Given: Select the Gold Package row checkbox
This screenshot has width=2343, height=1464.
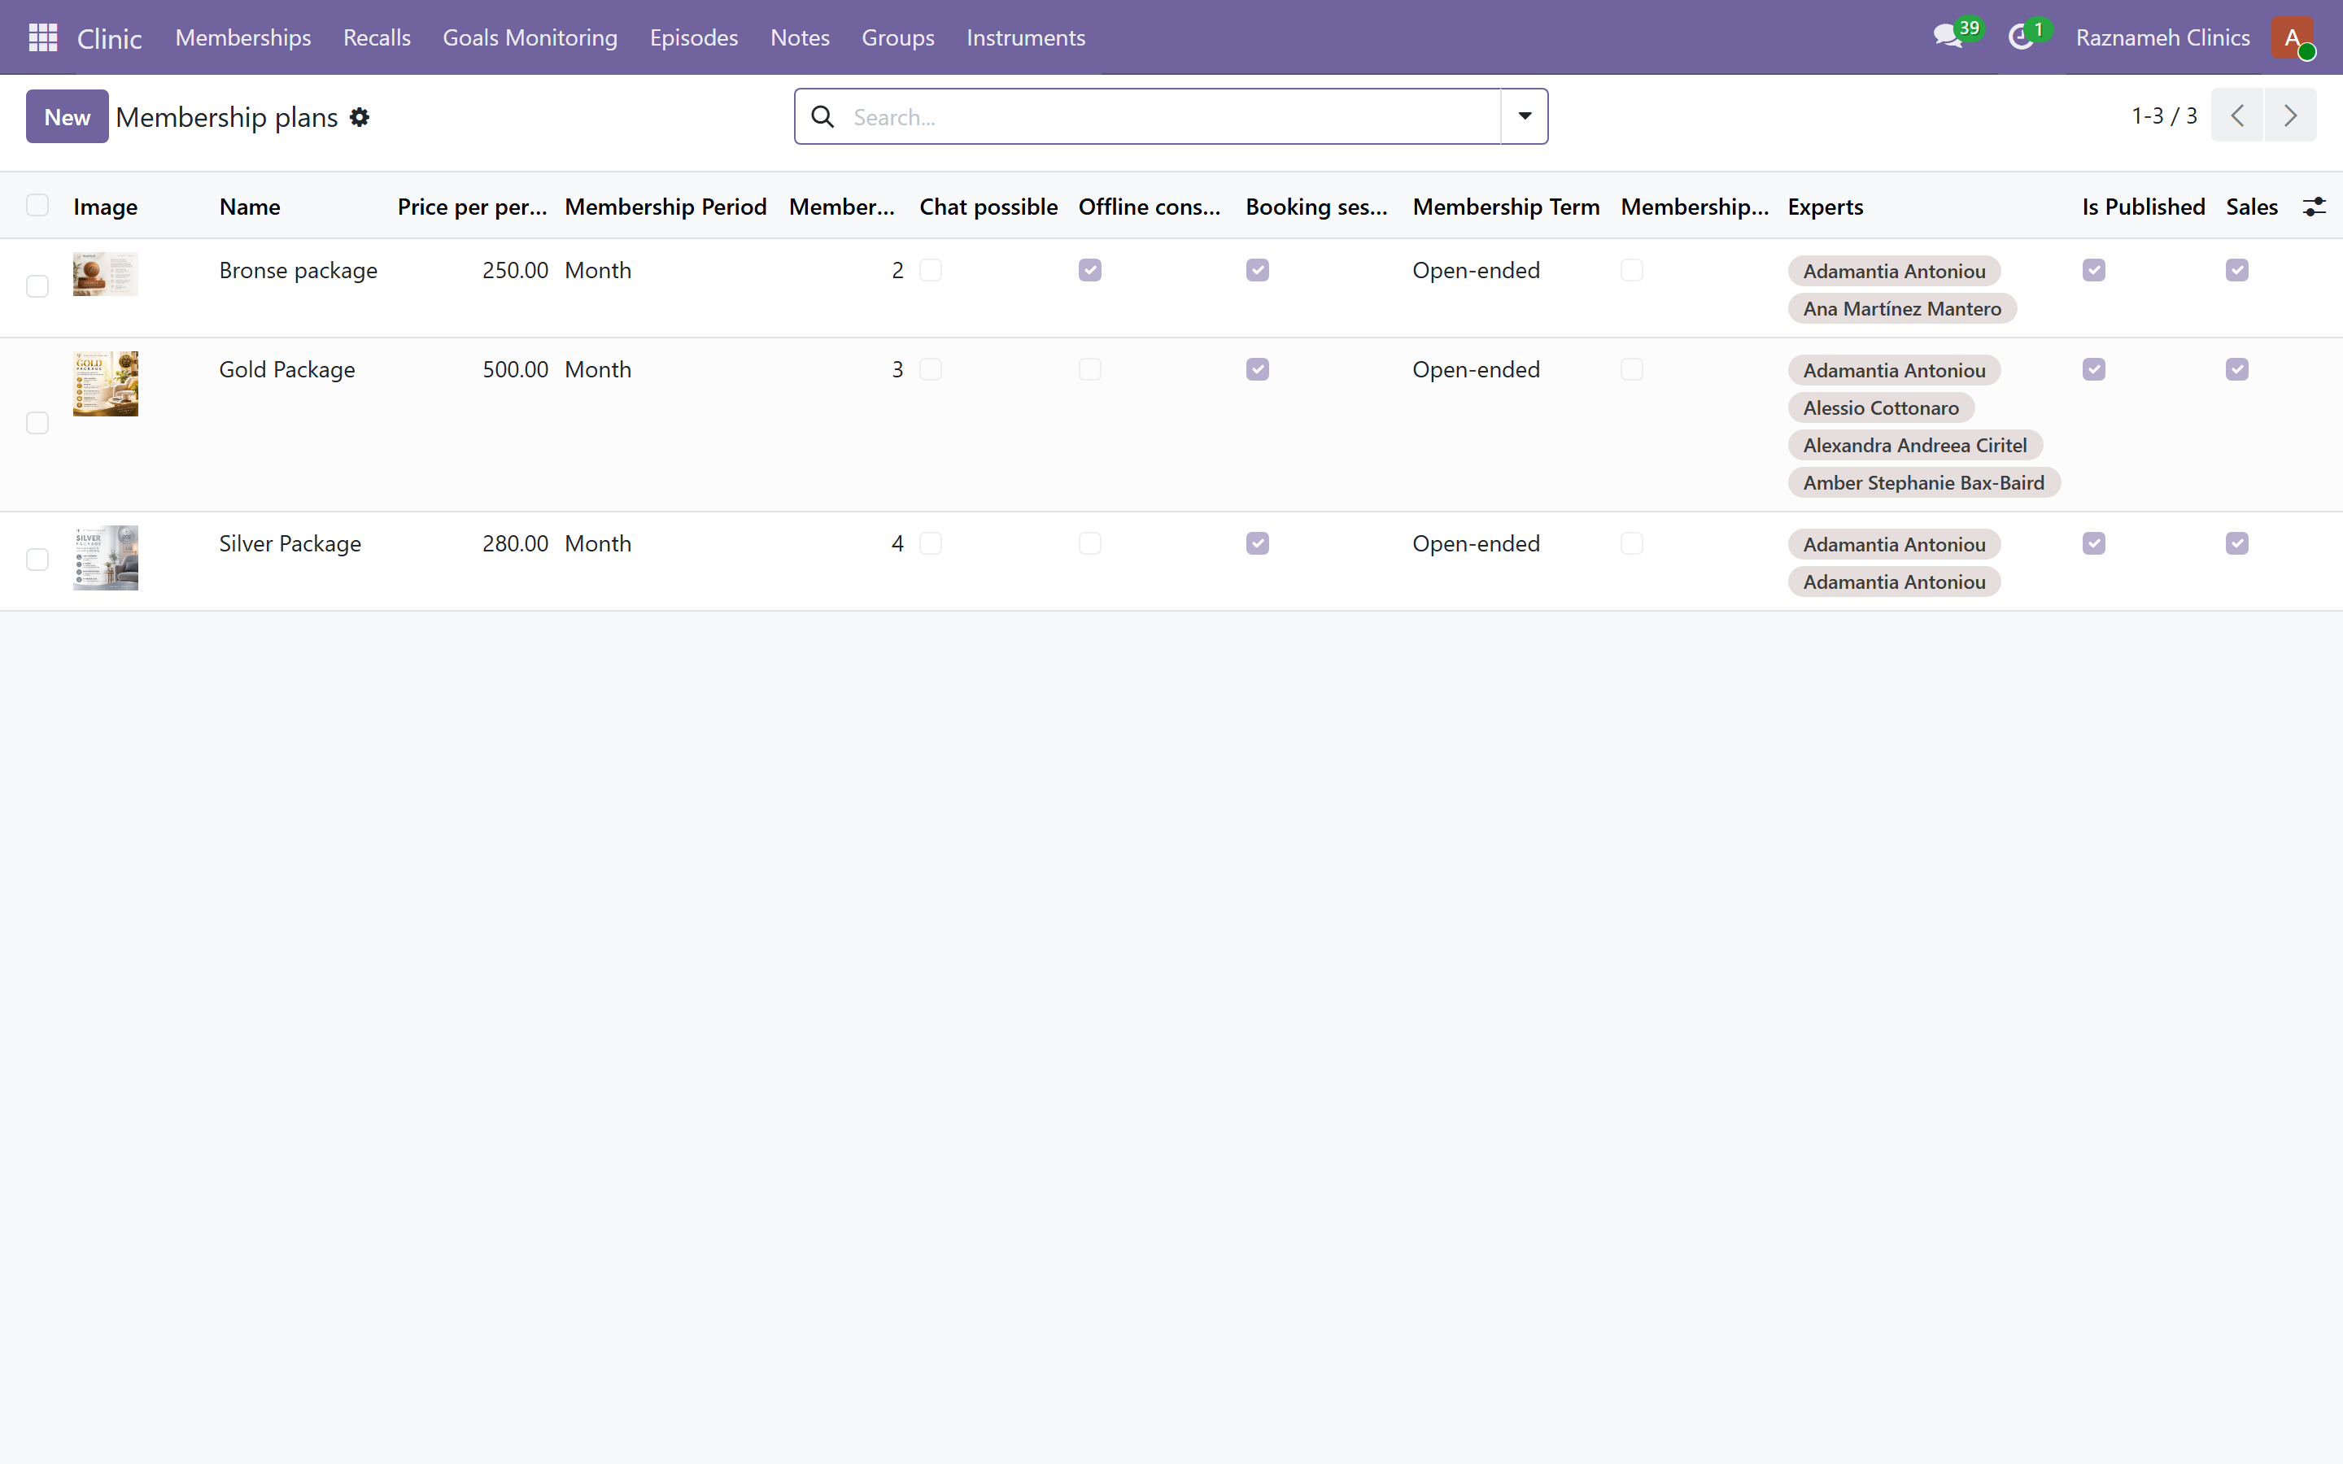Looking at the screenshot, I should (37, 423).
